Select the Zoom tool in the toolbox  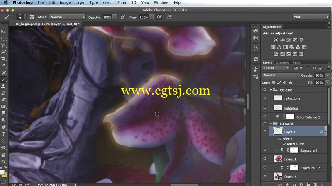[3, 162]
